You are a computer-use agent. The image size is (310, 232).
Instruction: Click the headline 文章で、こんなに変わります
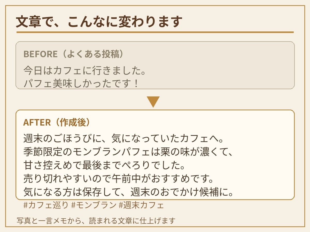click(x=99, y=22)
